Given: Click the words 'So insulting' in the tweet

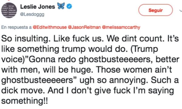Looking at the screenshot, I should pos(26,38).
